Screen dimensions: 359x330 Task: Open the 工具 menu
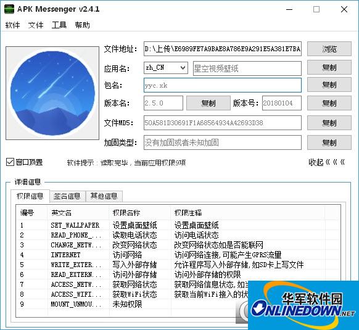pos(59,25)
